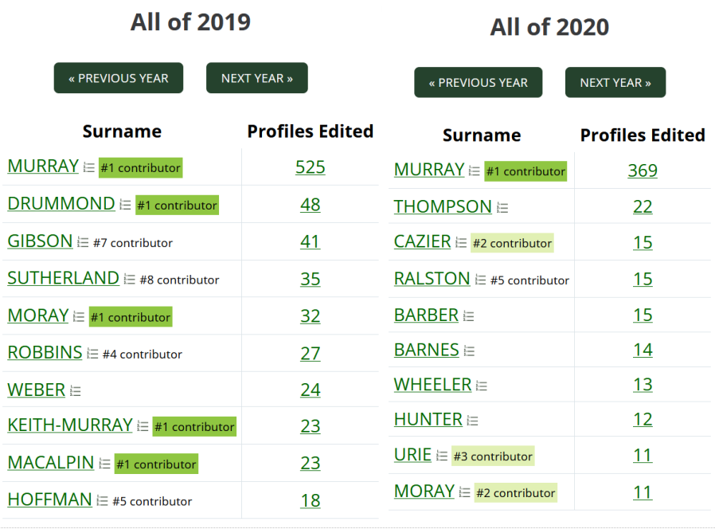The image size is (715, 529).
Task: Open the 369 profiles edited for 2020
Action: click(x=643, y=170)
